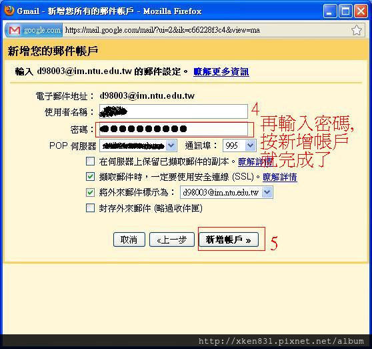Image resolution: width=372 pixels, height=349 pixels.
Task: Open the 通訊埠 995 port dropdown
Action: [x=239, y=145]
